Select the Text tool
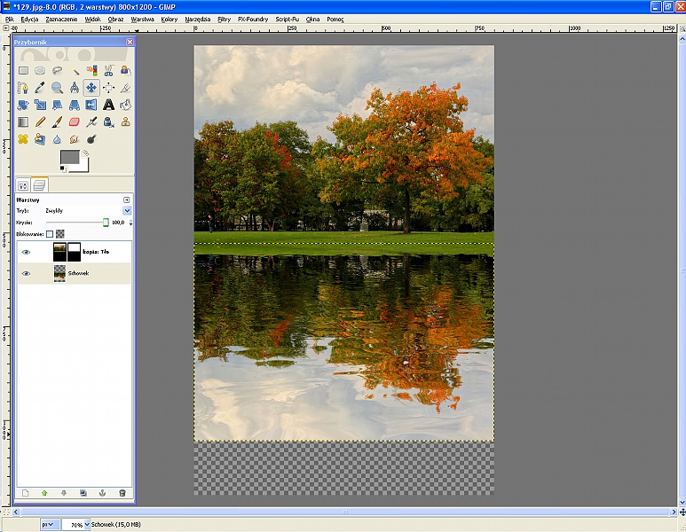 pyautogui.click(x=108, y=105)
